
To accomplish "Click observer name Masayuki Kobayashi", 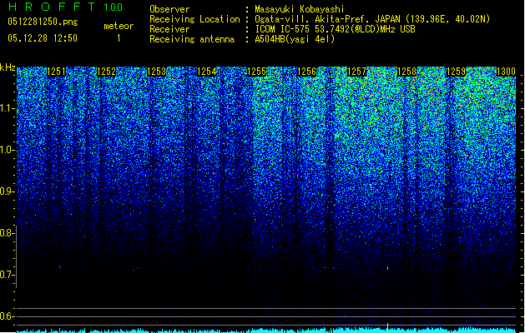I will coord(300,9).
